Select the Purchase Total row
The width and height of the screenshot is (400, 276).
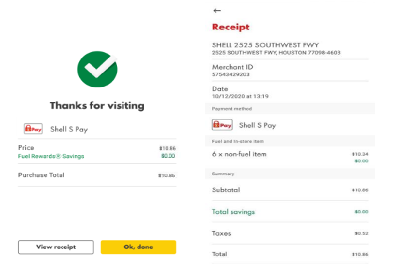point(97,175)
